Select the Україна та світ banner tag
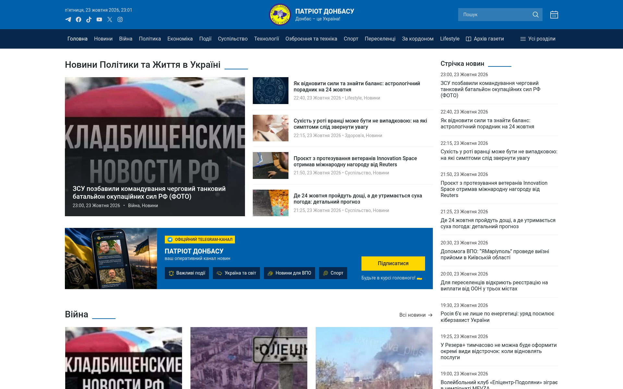The image size is (623, 389). (x=236, y=273)
